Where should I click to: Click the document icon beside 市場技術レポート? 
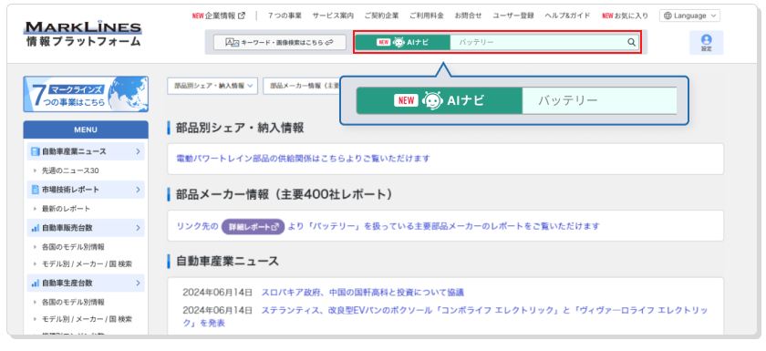[36, 190]
